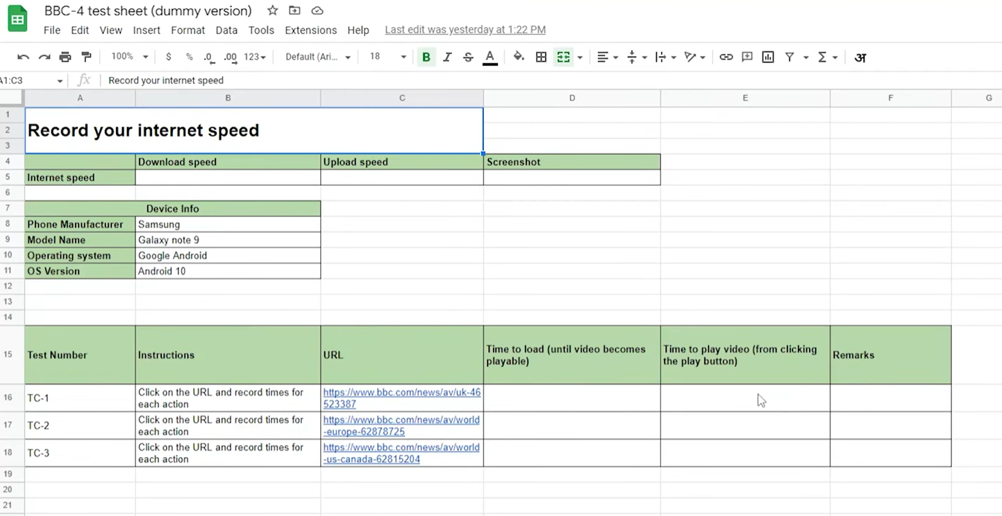Create a filter

click(x=790, y=57)
